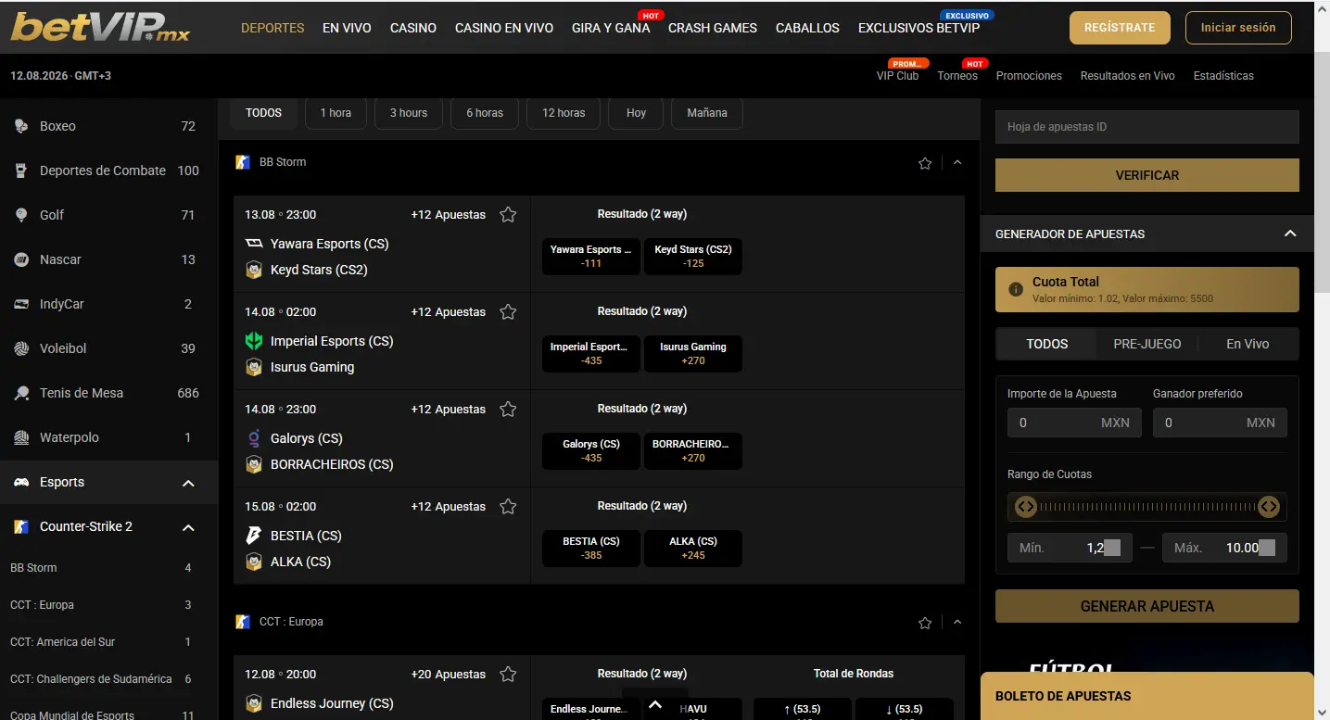
Task: Star the BESTIA vs ALKA match
Action: pyautogui.click(x=508, y=507)
